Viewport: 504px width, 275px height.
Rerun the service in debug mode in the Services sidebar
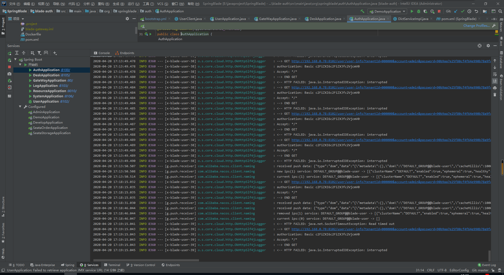tap(10, 60)
